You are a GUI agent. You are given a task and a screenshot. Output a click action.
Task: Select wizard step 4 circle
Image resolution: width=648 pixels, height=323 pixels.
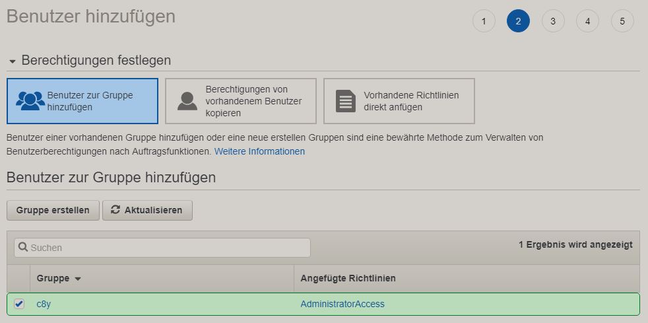click(587, 21)
